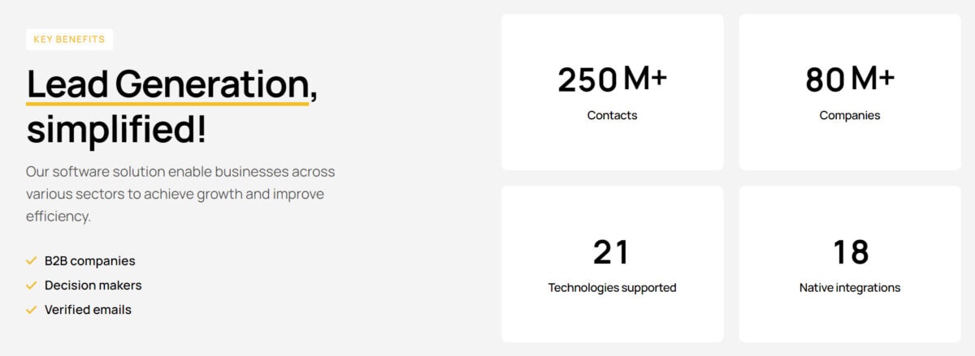Click the yellow underline beneath Lead Generation
The height and width of the screenshot is (356, 975).
(x=167, y=103)
